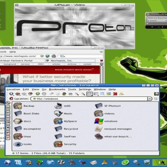Open the blue 'm' application in taskbar
167x167 pixels.
click(x=18, y=162)
